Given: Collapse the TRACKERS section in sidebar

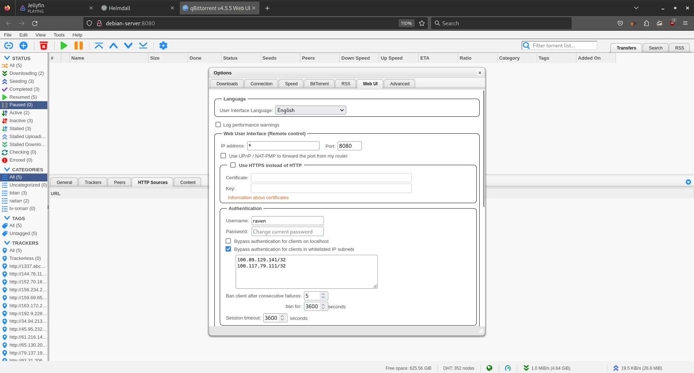Looking at the screenshot, I should pos(7,243).
